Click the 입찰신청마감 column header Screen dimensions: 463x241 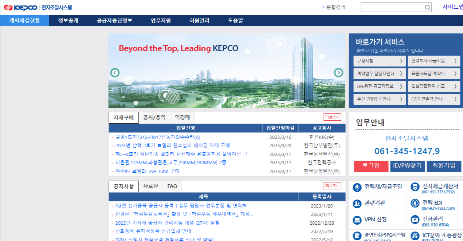click(x=280, y=128)
